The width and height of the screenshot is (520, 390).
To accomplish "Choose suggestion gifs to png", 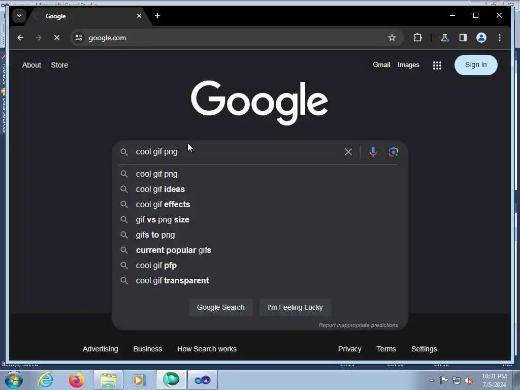I will (x=259, y=235).
